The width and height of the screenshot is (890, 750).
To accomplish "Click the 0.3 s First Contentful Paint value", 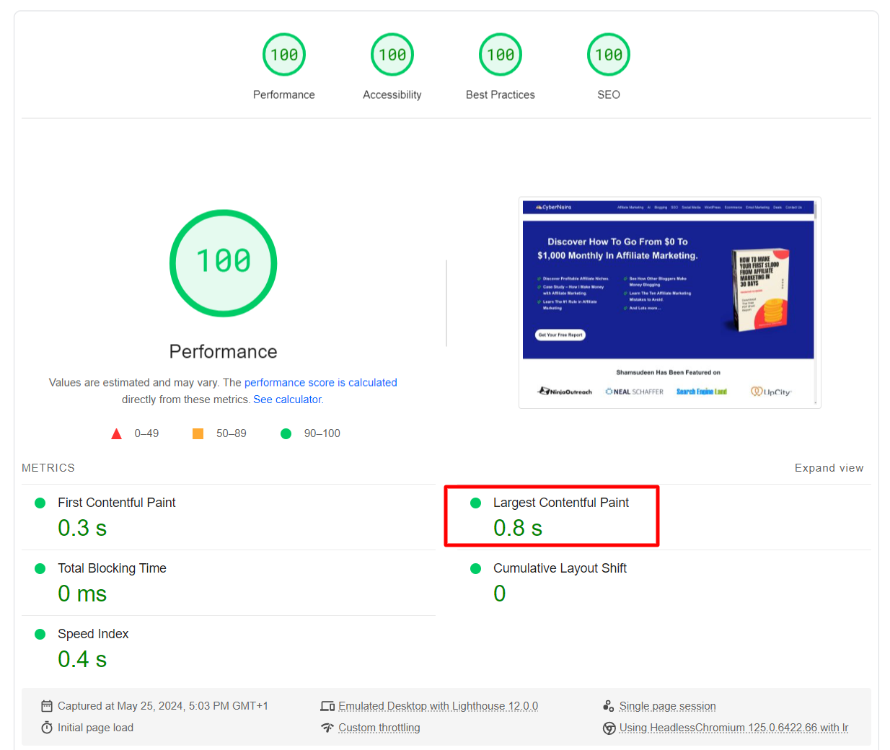I will (x=82, y=528).
